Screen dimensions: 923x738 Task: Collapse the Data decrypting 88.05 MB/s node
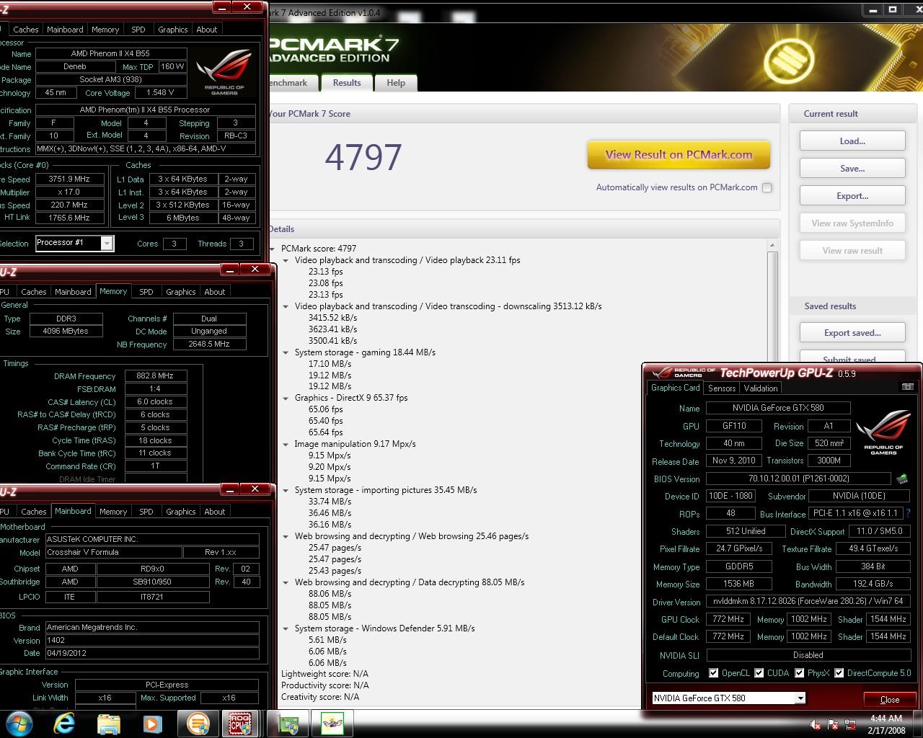(x=286, y=582)
